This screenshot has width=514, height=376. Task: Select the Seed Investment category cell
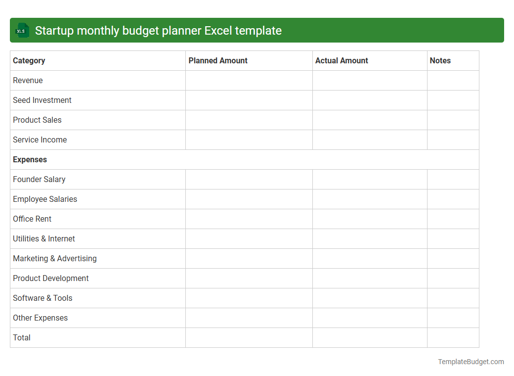pyautogui.click(x=42, y=100)
